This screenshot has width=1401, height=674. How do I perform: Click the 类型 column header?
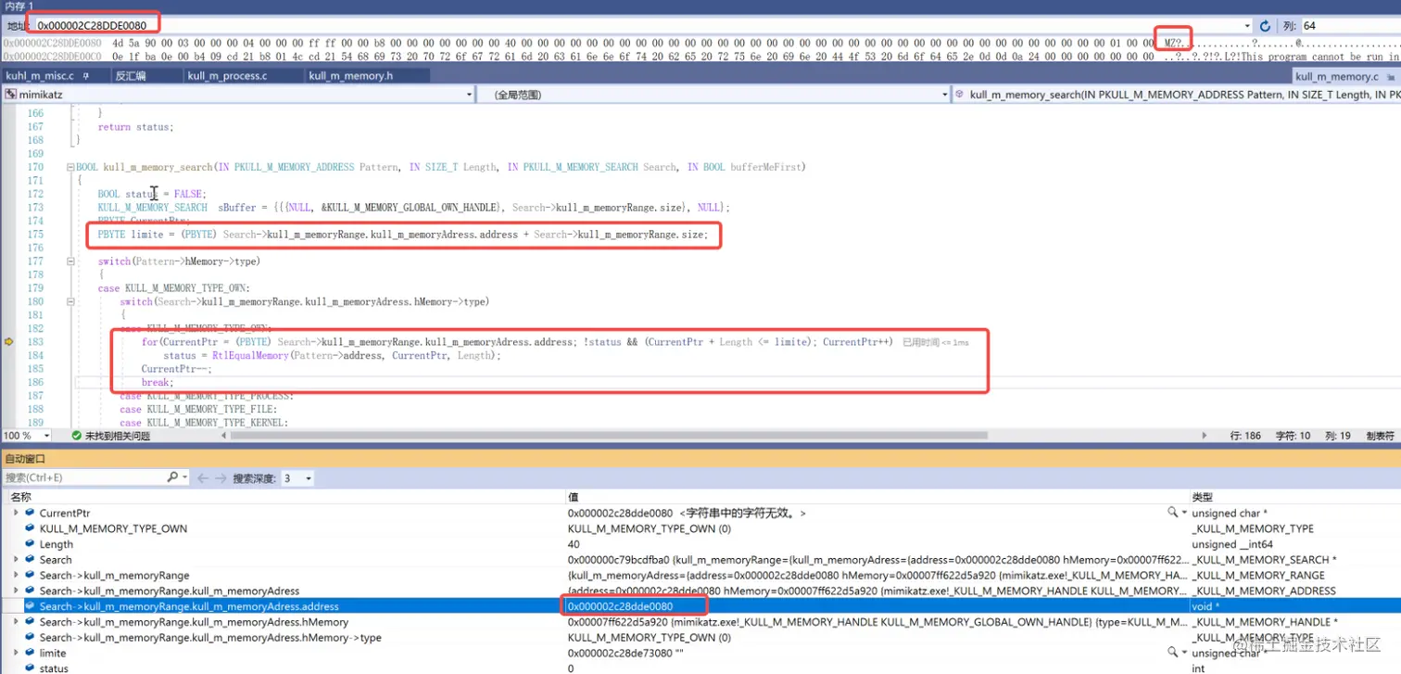[1201, 498]
